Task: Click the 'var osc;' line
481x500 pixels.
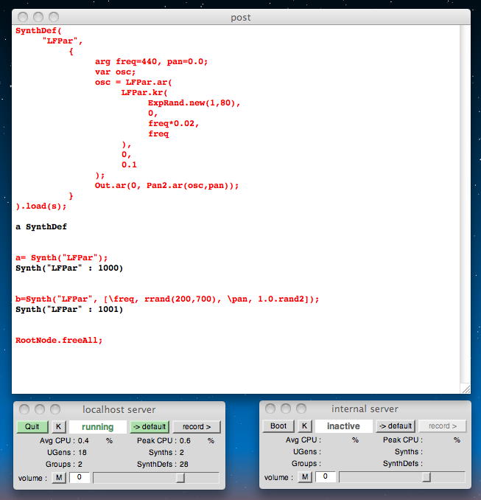Action: 116,72
